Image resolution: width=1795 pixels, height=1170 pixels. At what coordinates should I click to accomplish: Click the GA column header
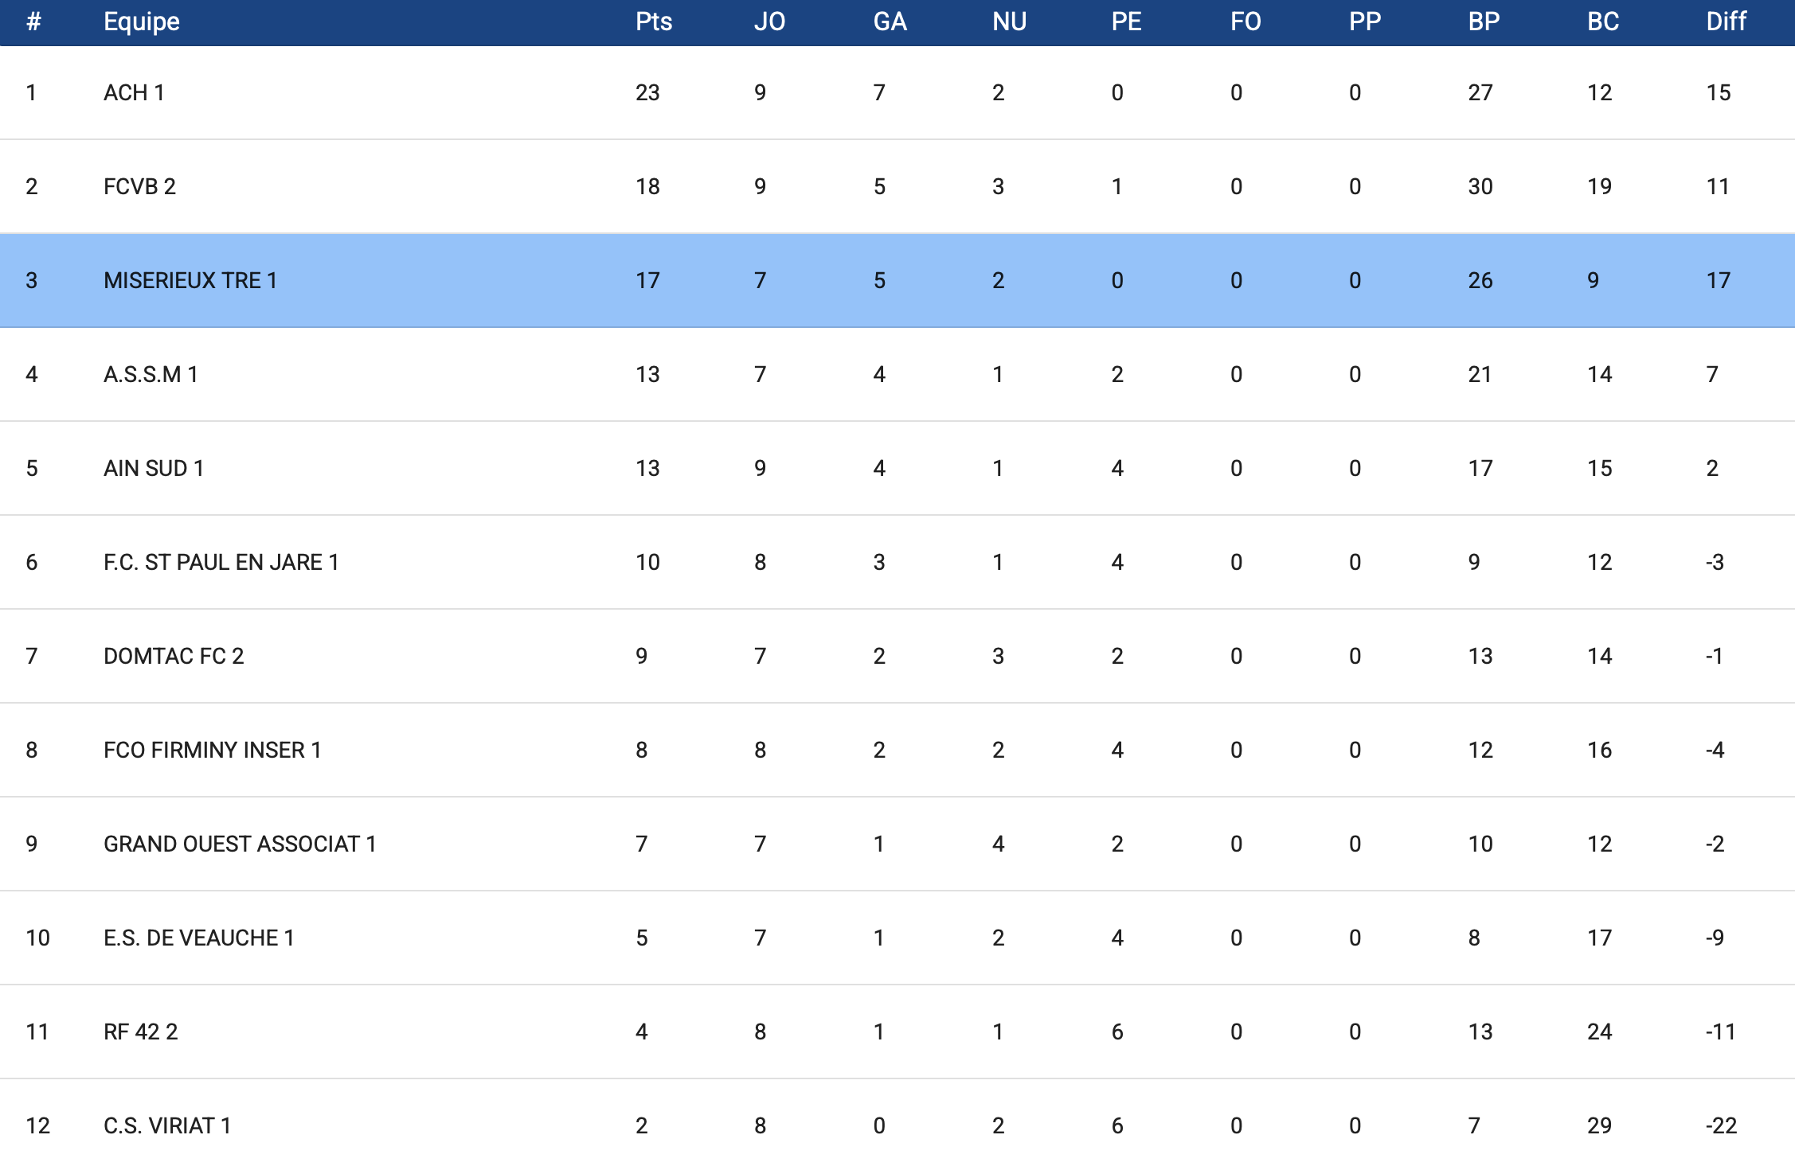click(x=890, y=21)
